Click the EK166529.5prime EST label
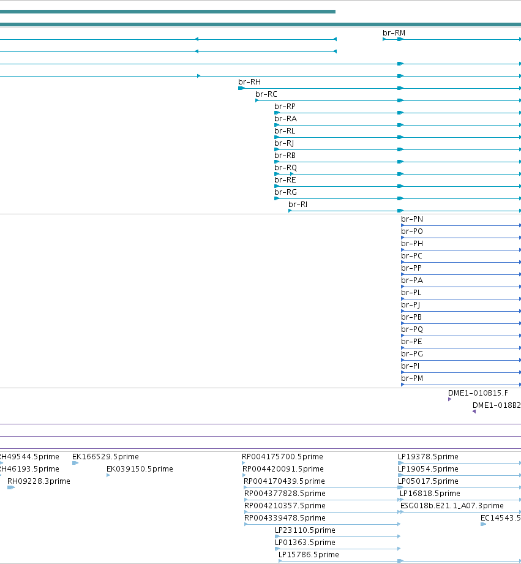The width and height of the screenshot is (521, 564). (x=105, y=456)
